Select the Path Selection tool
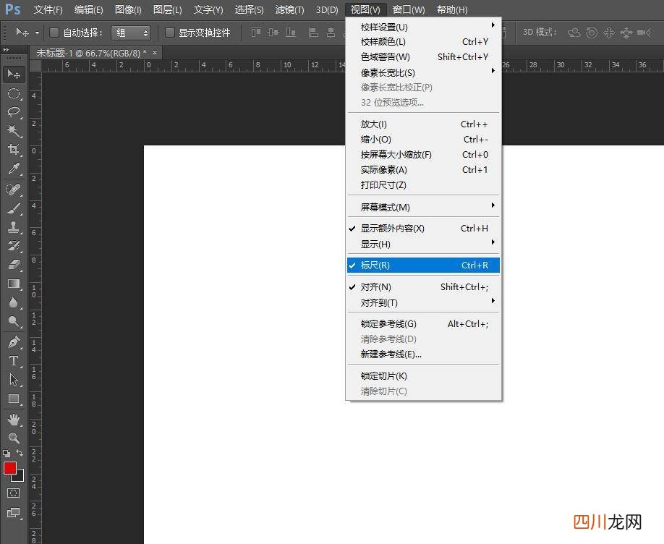664x544 pixels. (x=14, y=380)
